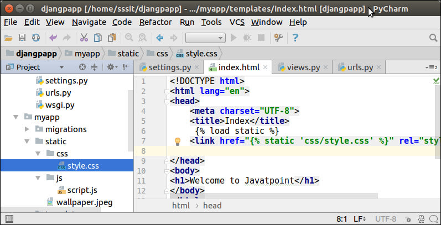Click the project panel gear settings icon
The height and width of the screenshot is (225, 441).
click(110, 67)
